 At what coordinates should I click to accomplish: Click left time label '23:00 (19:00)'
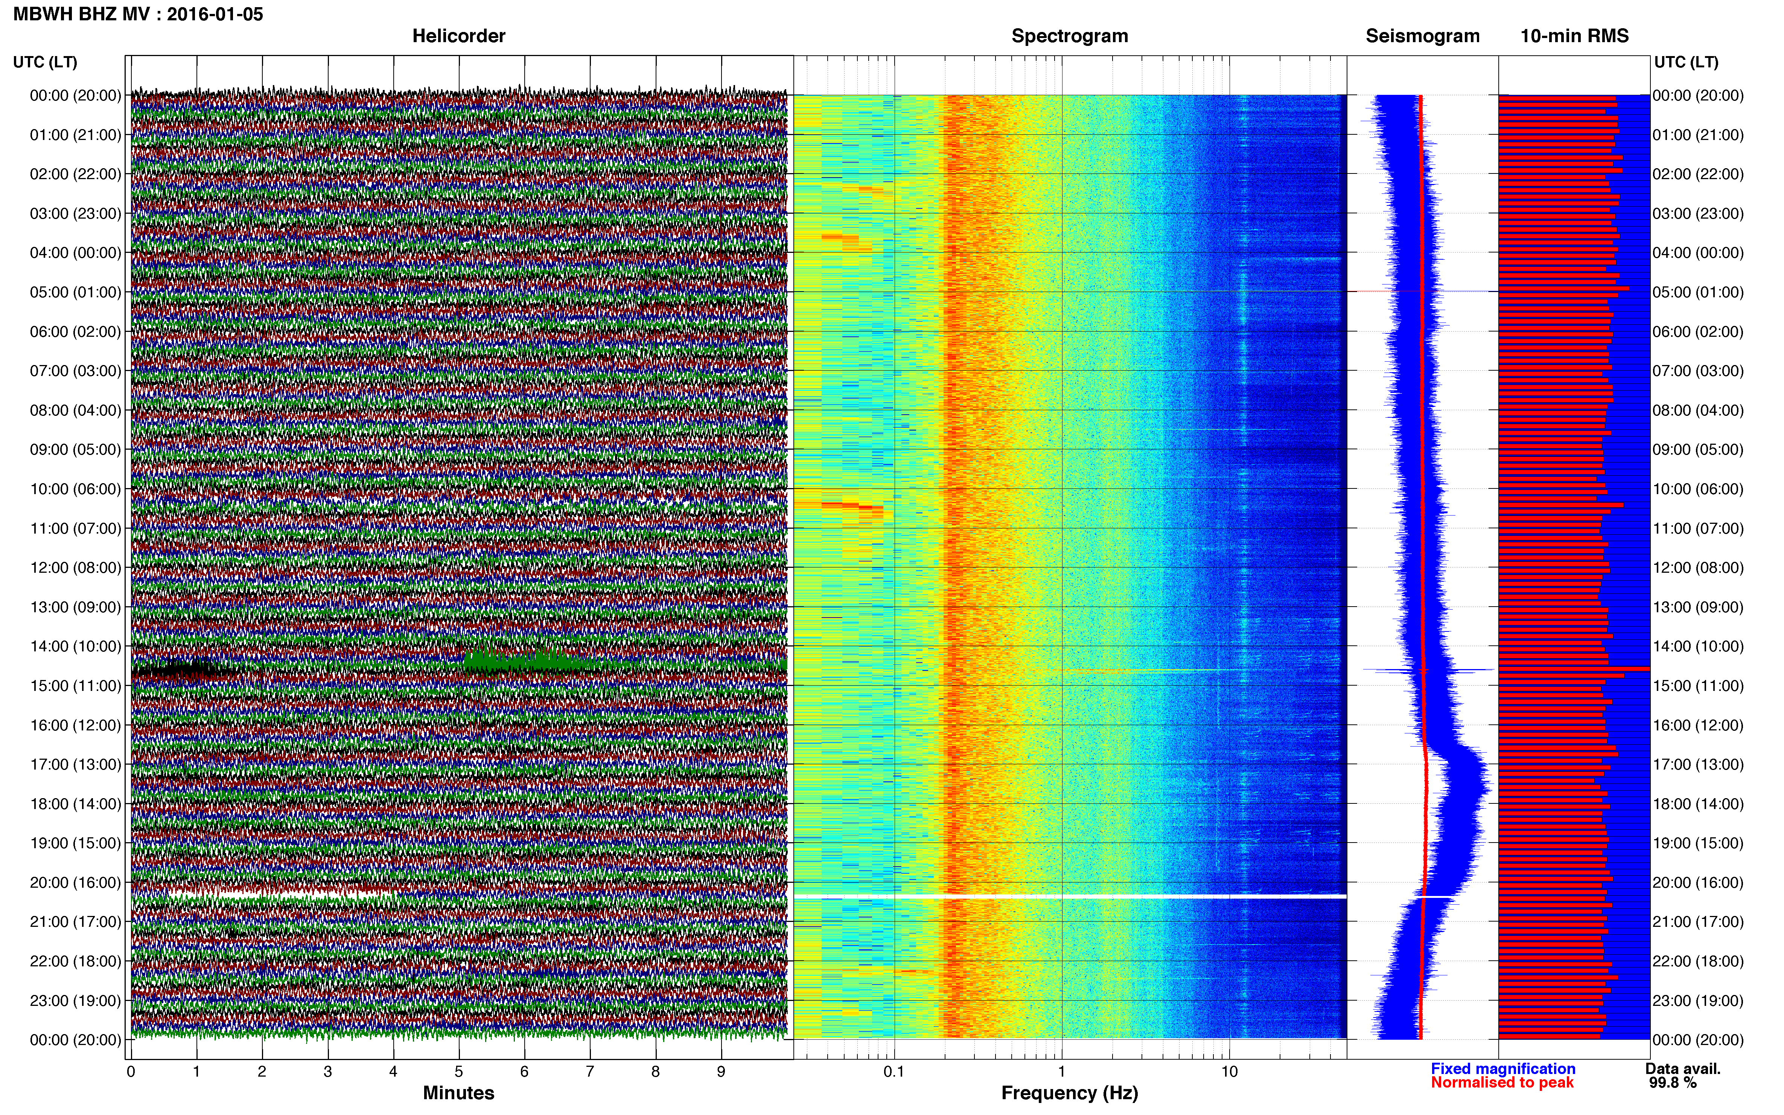coord(75,1001)
